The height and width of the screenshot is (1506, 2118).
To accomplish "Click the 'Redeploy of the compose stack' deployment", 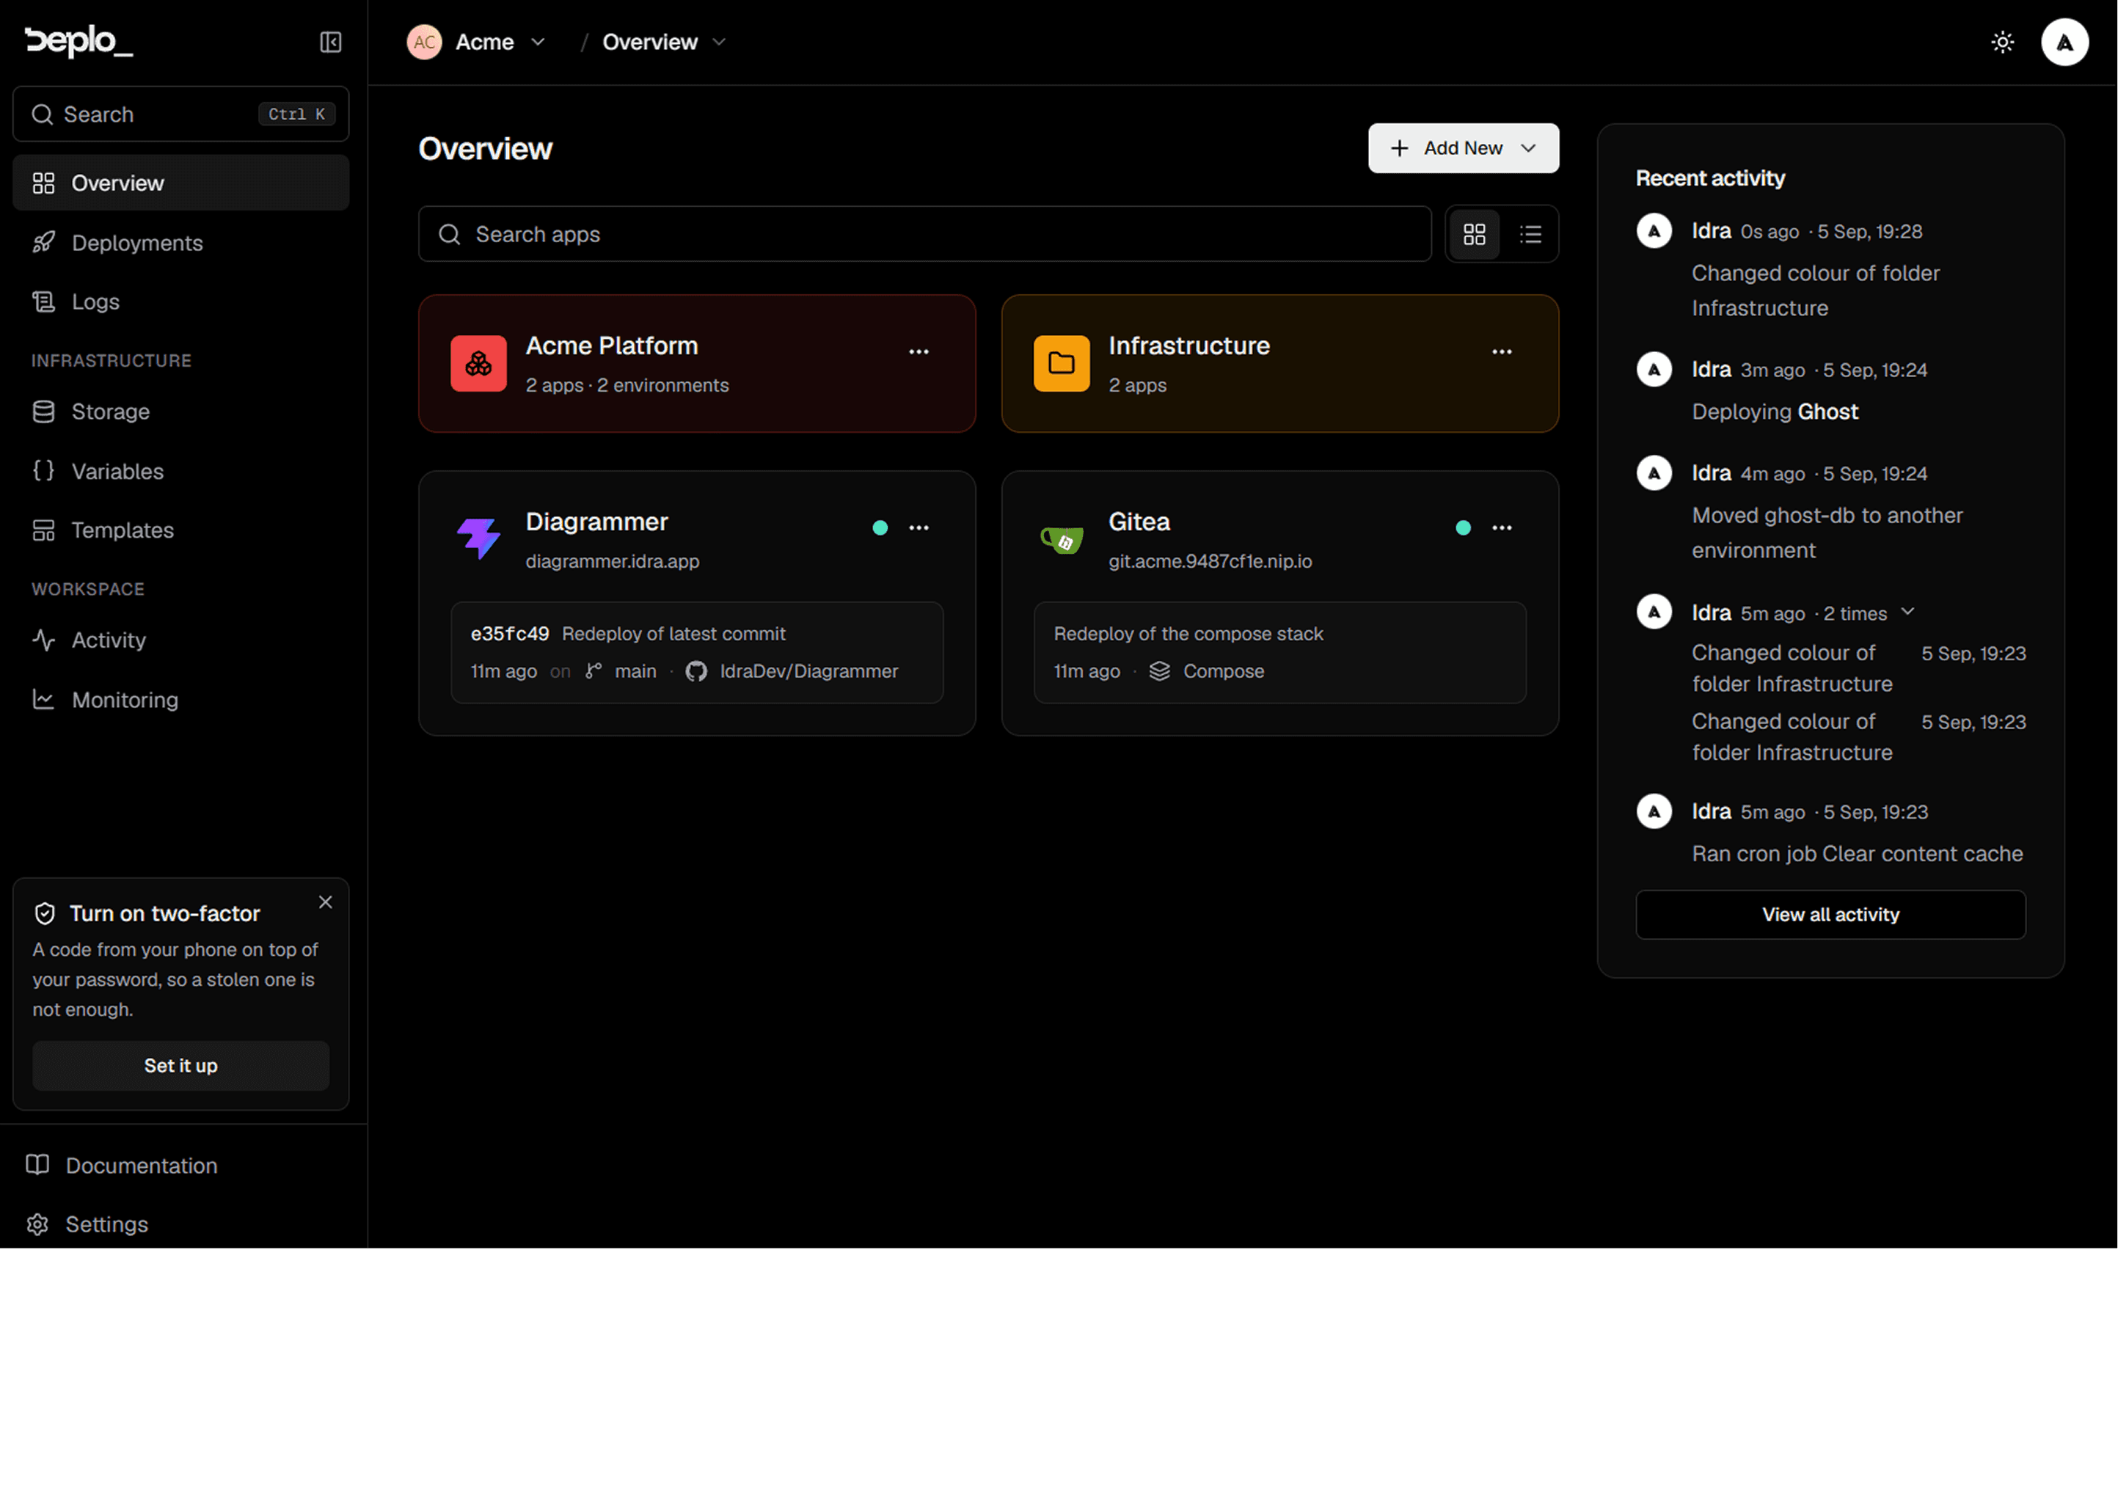I will click(x=1188, y=635).
